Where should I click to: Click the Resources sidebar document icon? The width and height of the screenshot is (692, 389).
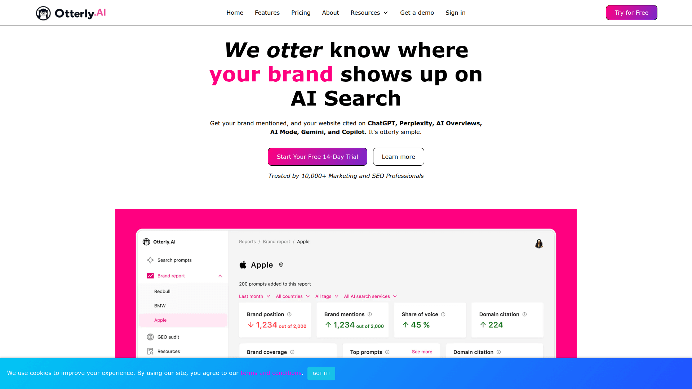[x=150, y=352]
